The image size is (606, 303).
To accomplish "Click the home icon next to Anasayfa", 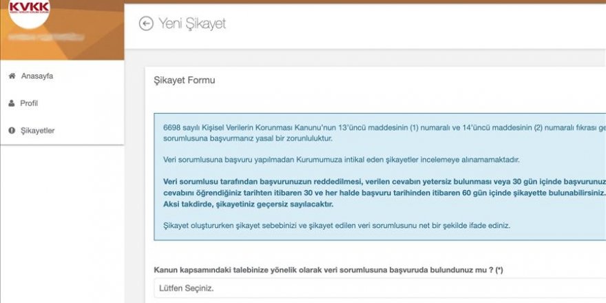I will pyautogui.click(x=12, y=76).
